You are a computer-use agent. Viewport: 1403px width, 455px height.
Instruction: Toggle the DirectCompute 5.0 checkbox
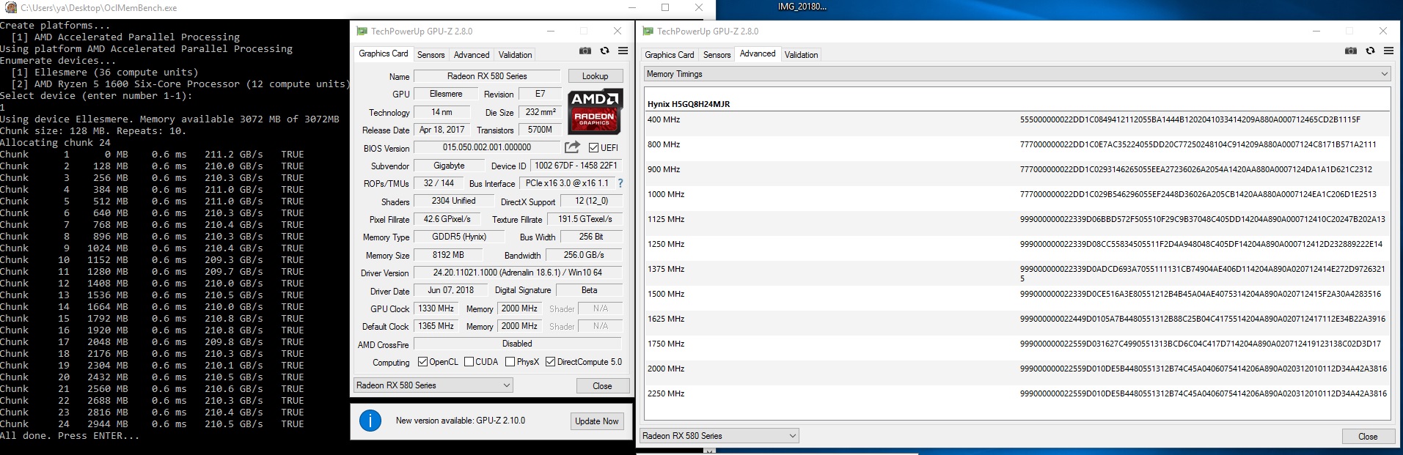[550, 362]
